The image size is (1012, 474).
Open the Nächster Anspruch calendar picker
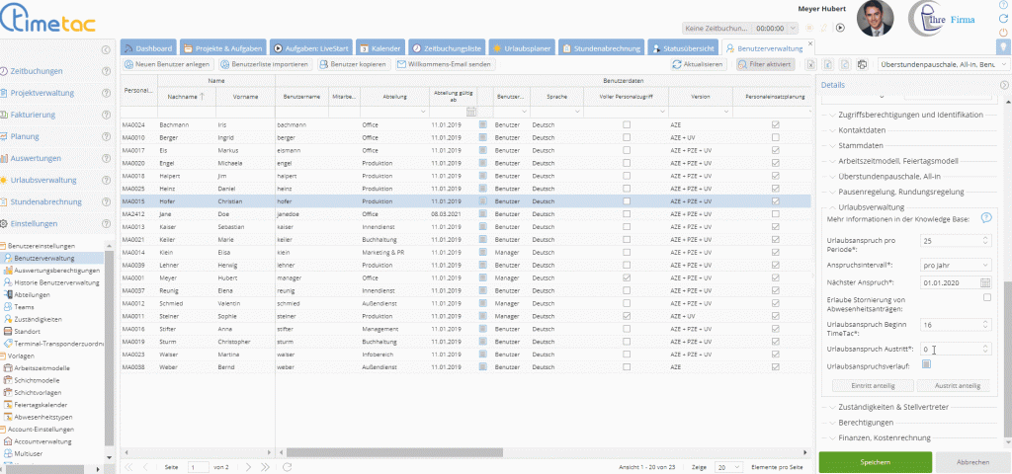[x=986, y=283]
